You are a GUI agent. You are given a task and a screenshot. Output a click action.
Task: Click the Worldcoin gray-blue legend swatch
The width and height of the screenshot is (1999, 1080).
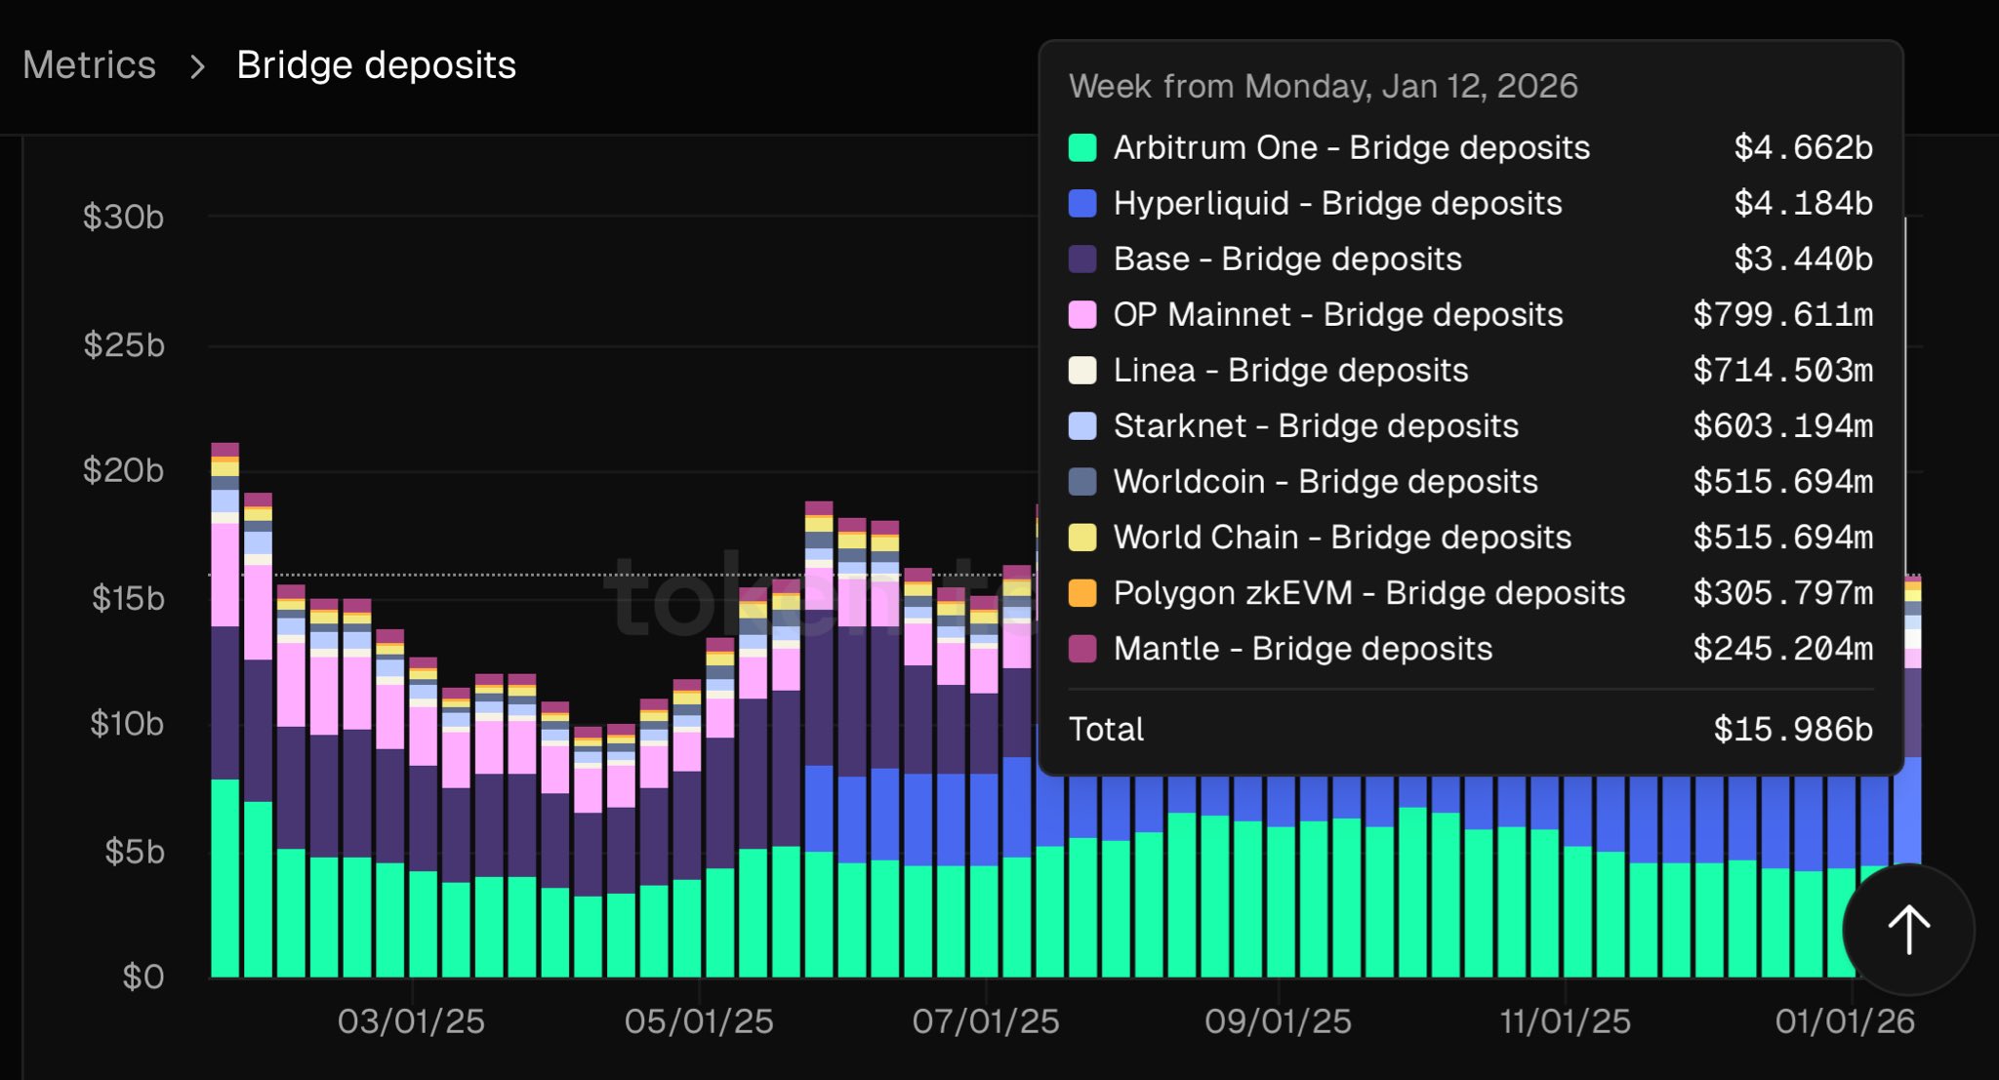(x=1082, y=481)
